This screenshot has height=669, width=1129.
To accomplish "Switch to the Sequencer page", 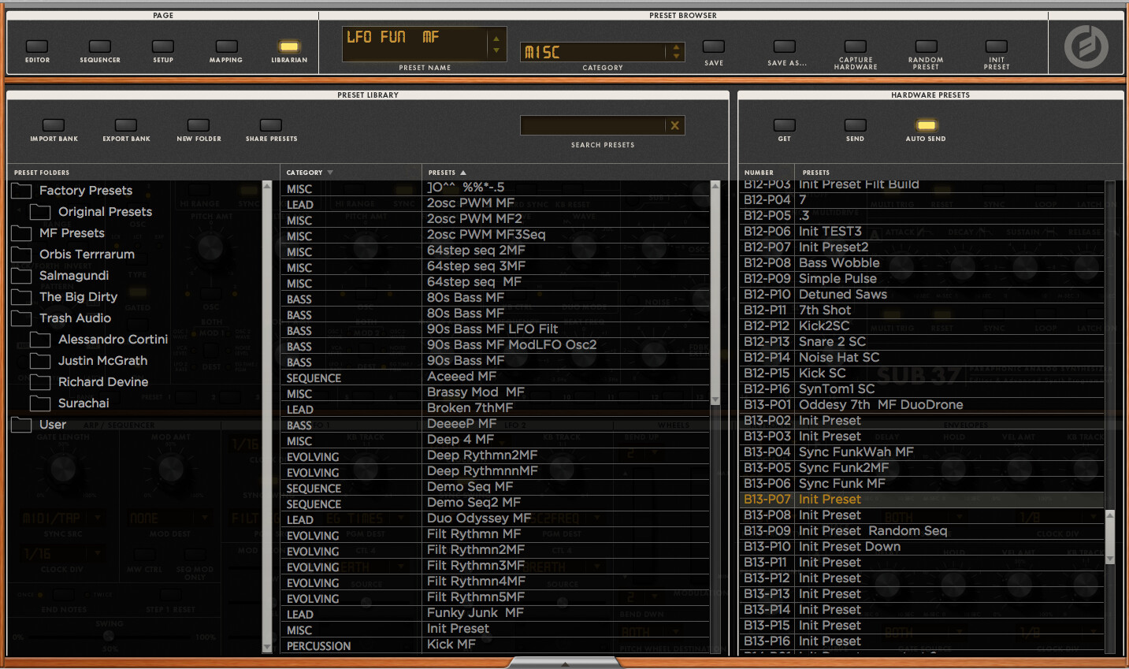I will 100,46.
